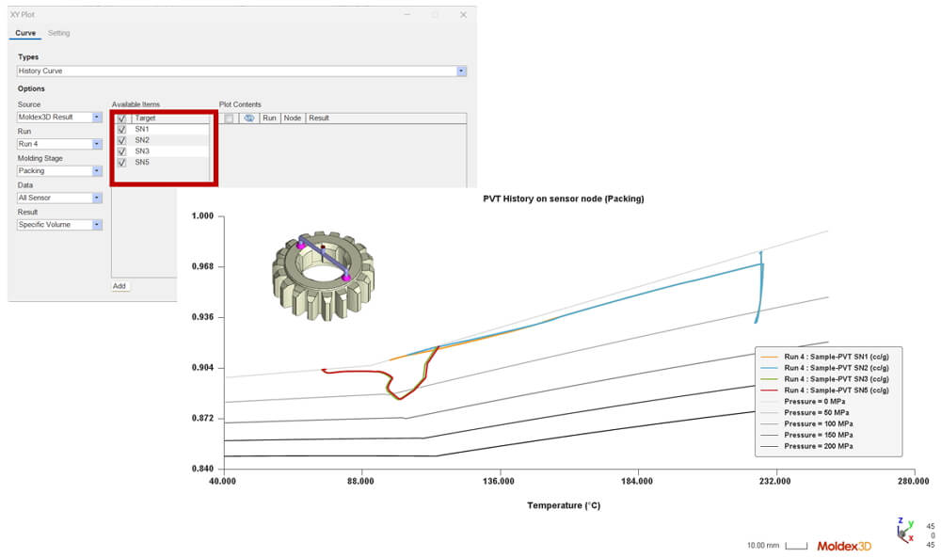This screenshot has width=941, height=558.
Task: Open the Setting tab
Action: click(x=58, y=33)
